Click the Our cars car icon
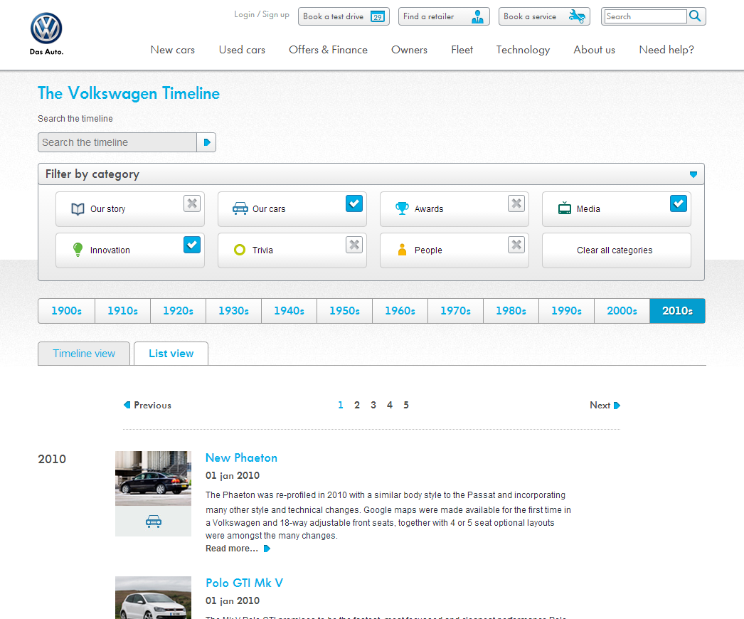Image resolution: width=744 pixels, height=619 pixels. (x=240, y=209)
